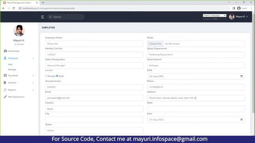Click the search magnifier icon
The width and height of the screenshot is (255, 143).
[51, 17]
